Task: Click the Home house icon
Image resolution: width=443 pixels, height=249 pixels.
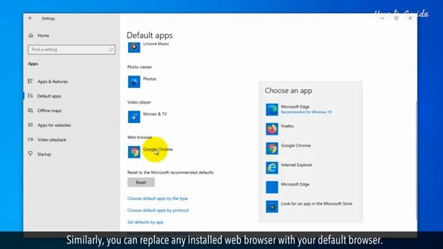Action: (30, 35)
